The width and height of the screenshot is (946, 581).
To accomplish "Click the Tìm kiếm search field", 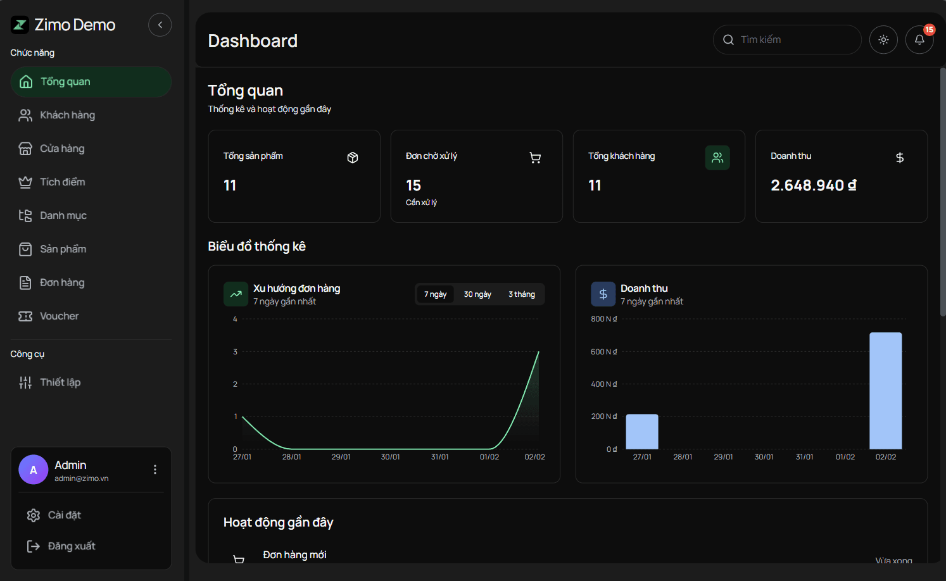I will tap(787, 39).
